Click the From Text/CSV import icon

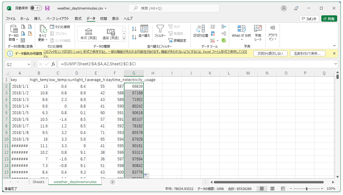click(23, 27)
